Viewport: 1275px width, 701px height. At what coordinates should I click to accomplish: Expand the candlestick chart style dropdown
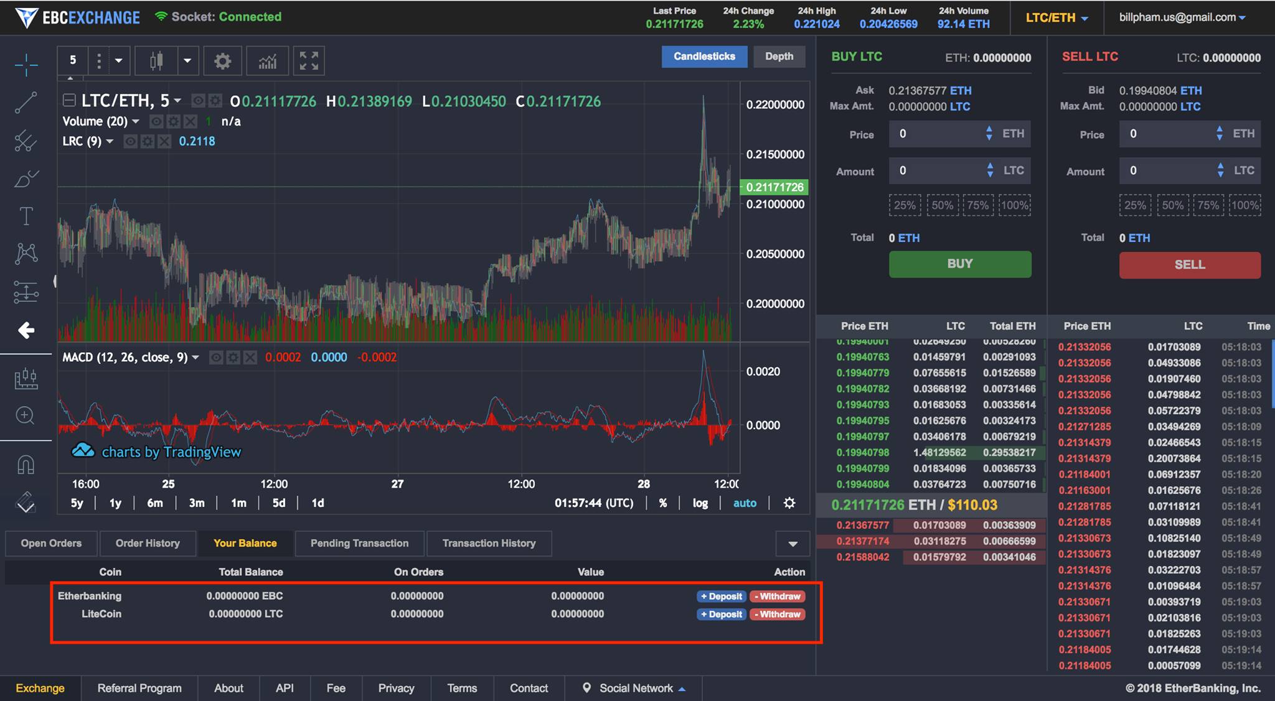coord(187,61)
